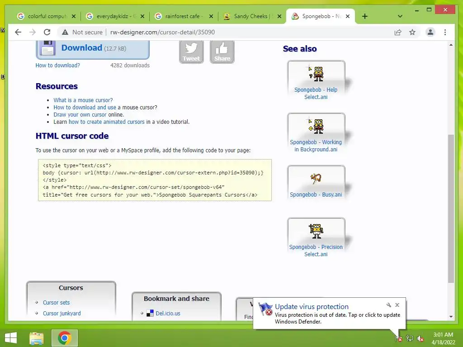Image resolution: width=463 pixels, height=347 pixels.
Task: Close the virus protection notification
Action: [x=397, y=305]
